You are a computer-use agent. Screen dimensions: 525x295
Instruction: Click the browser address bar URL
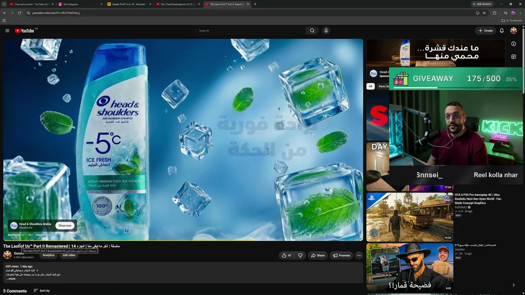56,13
